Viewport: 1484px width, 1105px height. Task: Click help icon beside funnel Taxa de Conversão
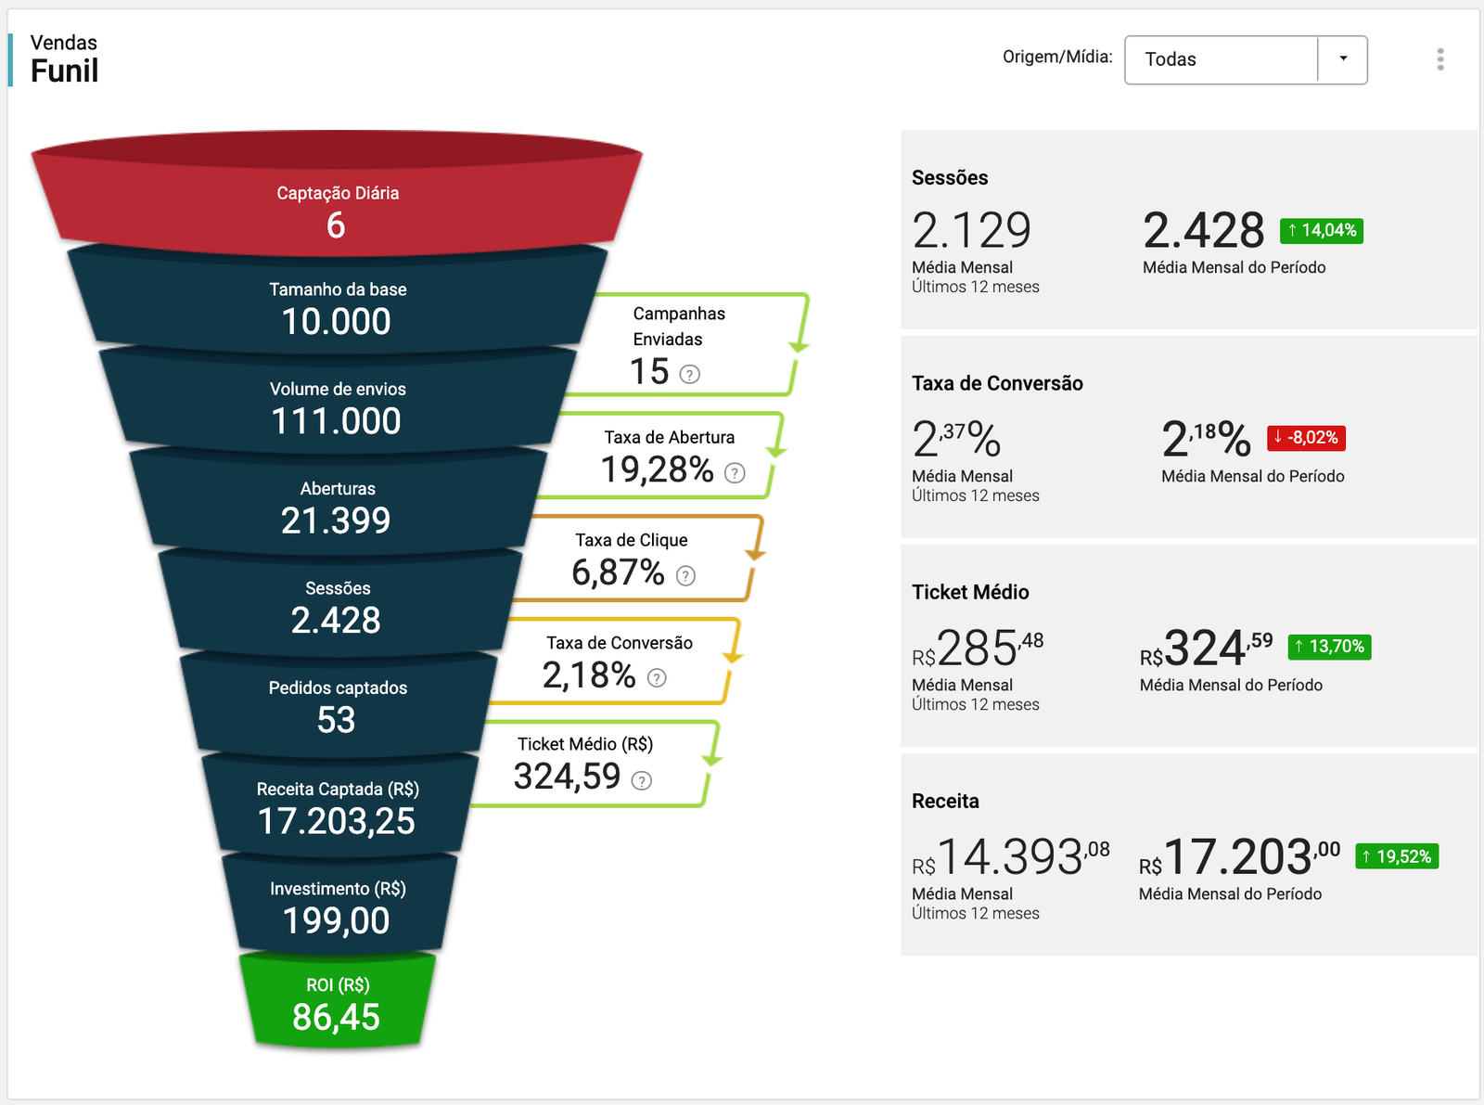point(657,678)
